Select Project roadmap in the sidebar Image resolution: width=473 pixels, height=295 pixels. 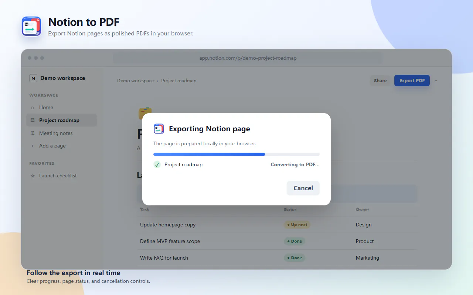coord(61,120)
